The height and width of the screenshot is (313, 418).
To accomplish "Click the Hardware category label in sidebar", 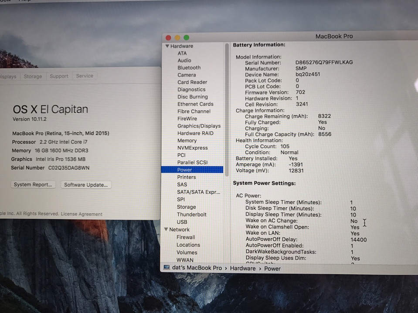I will point(182,46).
